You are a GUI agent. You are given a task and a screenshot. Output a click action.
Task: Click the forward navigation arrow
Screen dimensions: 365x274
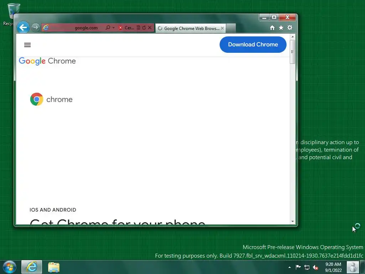35,27
